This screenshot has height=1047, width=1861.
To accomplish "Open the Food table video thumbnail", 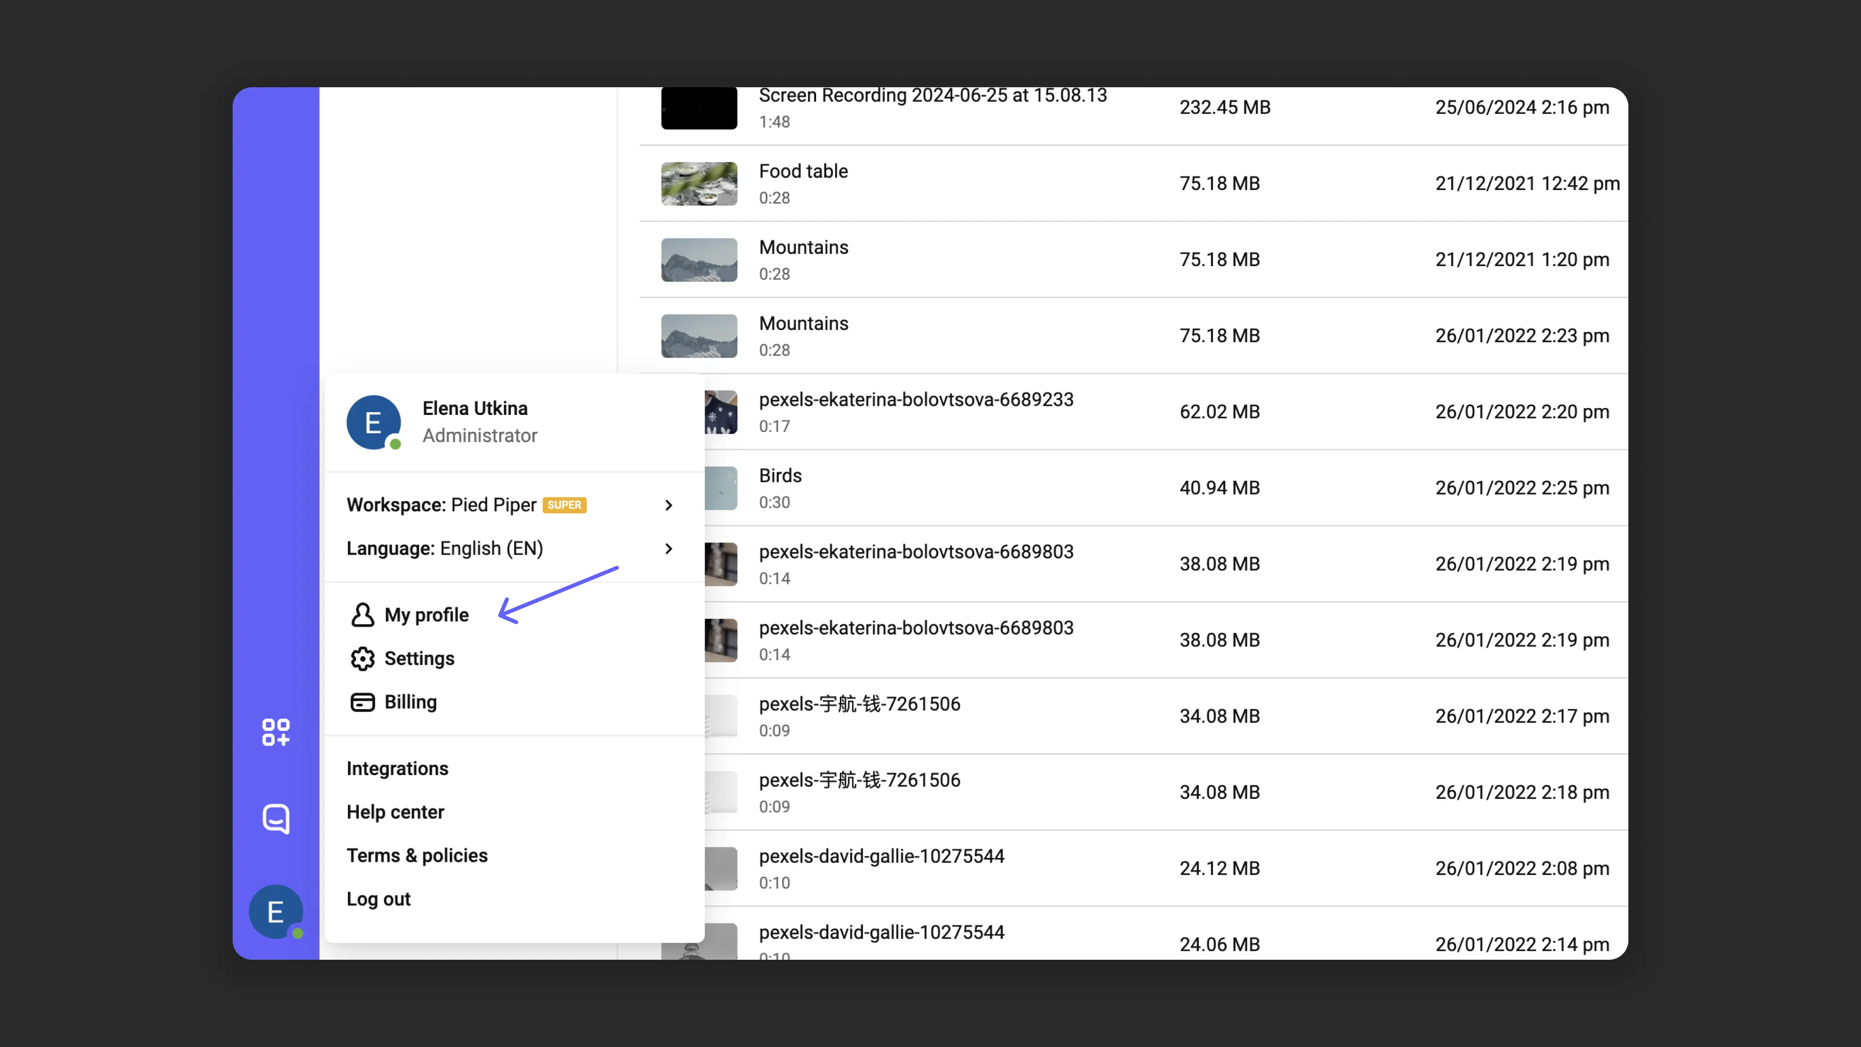I will [698, 184].
